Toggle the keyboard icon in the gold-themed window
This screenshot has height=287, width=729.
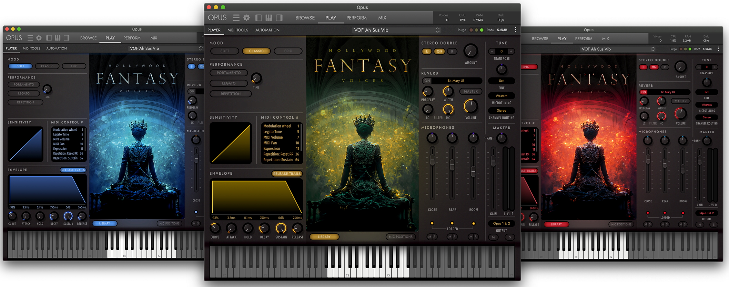coord(268,18)
